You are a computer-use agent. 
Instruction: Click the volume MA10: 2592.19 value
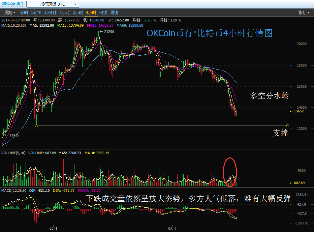pyautogui.click(x=97, y=153)
